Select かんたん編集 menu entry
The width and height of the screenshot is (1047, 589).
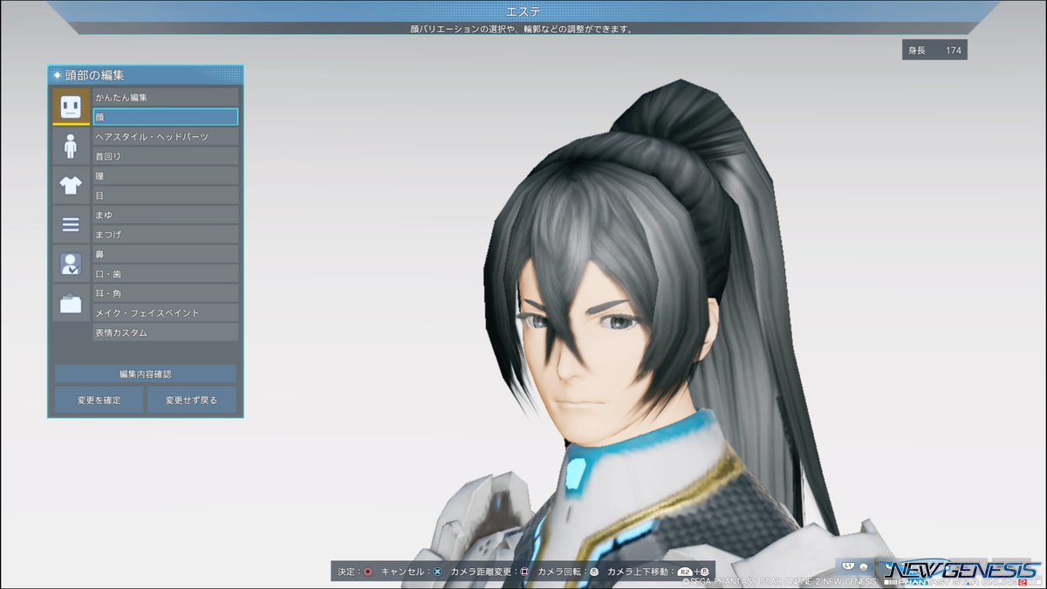coord(165,97)
